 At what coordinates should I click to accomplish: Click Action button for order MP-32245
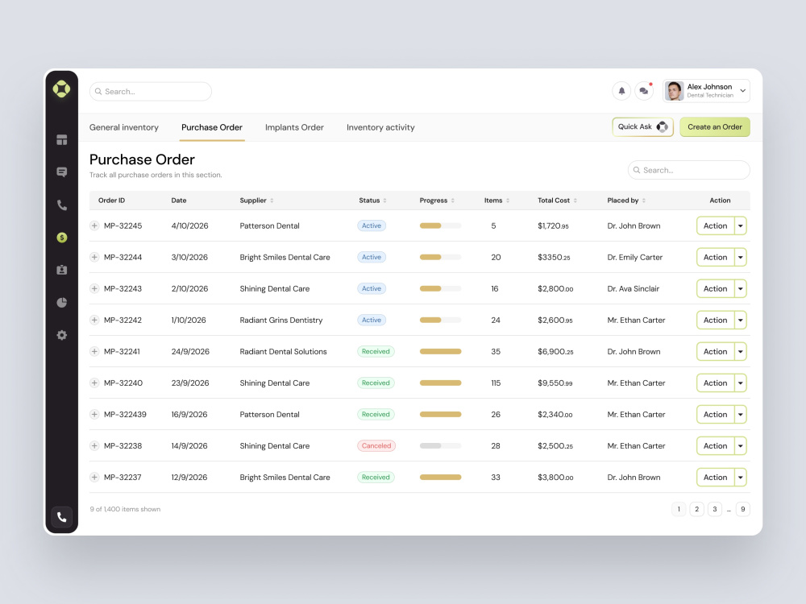click(x=715, y=225)
